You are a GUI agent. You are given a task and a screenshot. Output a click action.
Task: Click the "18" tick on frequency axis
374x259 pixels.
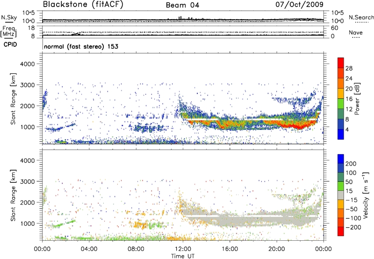(31, 28)
